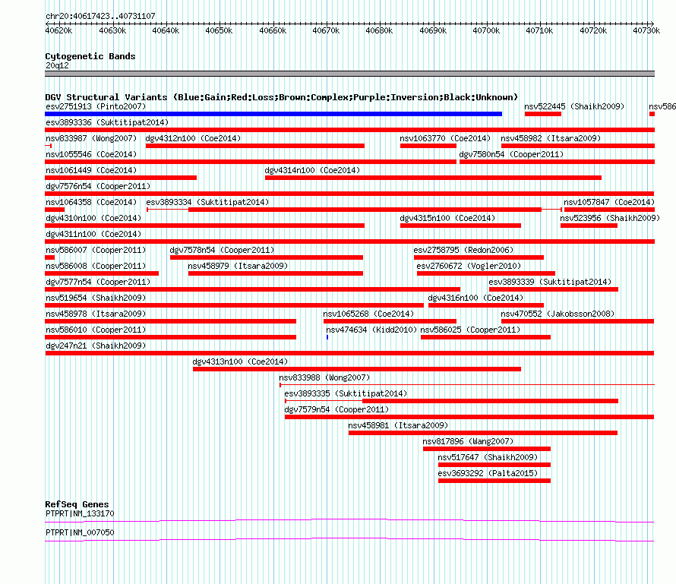Select esv2760672 (Vogler2010) variant

tap(469, 266)
